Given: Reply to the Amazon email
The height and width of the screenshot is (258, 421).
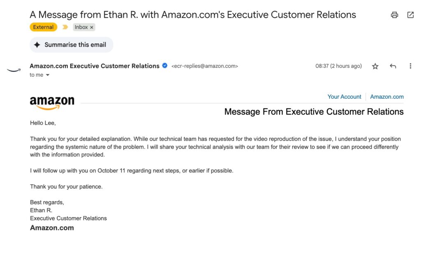Looking at the screenshot, I should [x=393, y=66].
